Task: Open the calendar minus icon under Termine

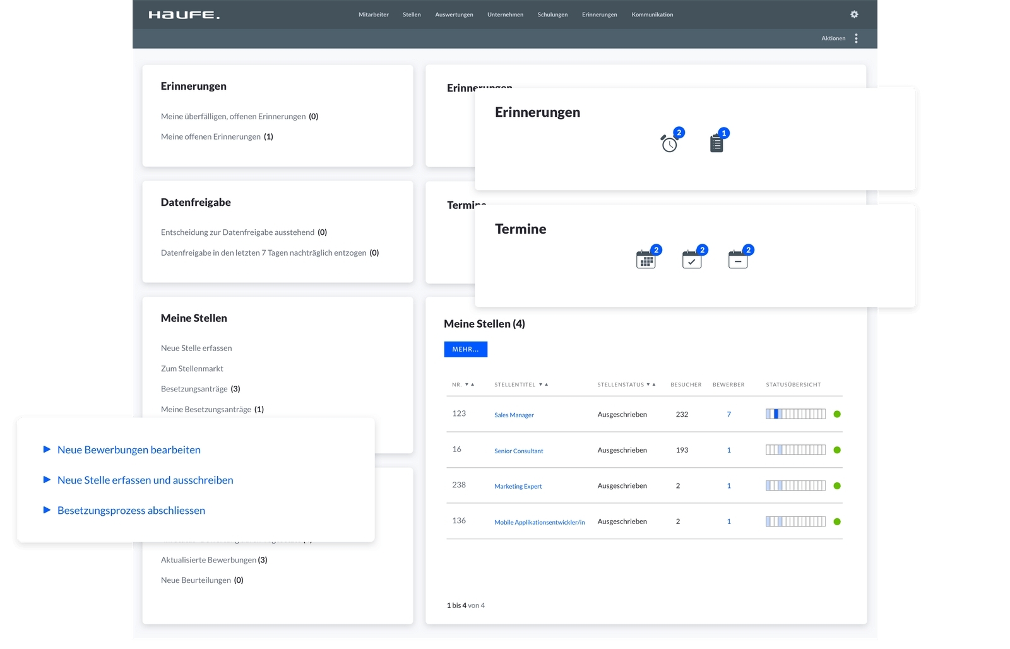Action: click(738, 259)
